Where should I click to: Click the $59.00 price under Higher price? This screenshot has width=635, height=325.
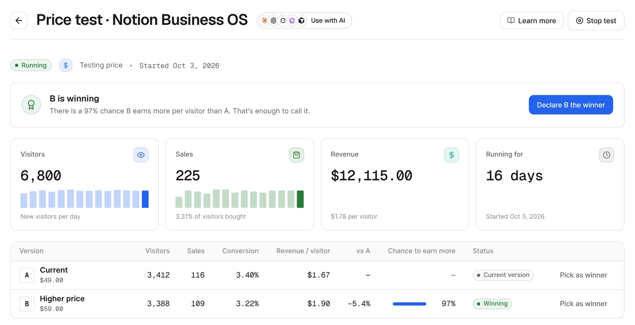(51, 309)
